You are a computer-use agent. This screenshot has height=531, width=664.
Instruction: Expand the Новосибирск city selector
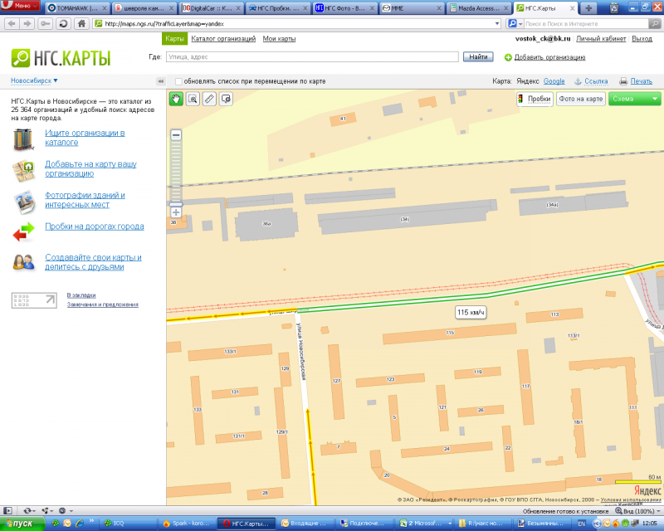[34, 80]
